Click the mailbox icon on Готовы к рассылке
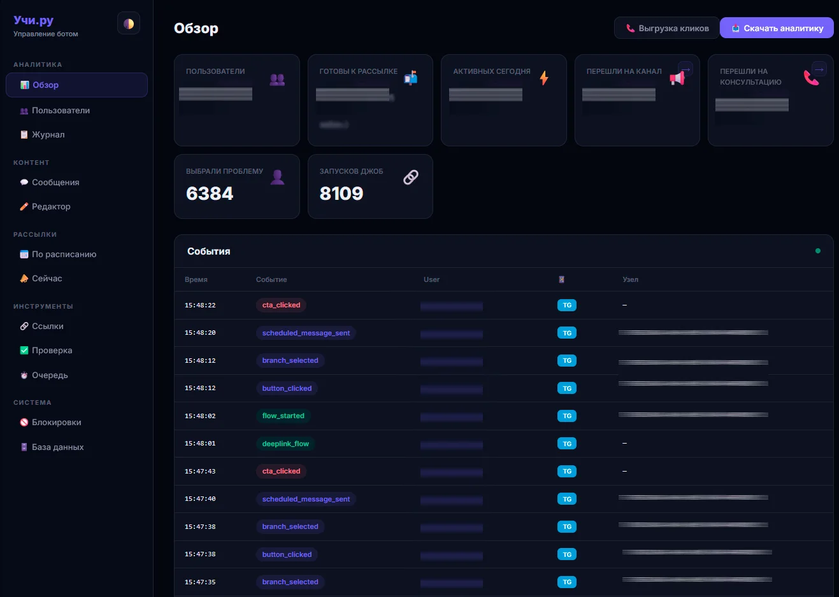839x597 pixels. [x=411, y=78]
